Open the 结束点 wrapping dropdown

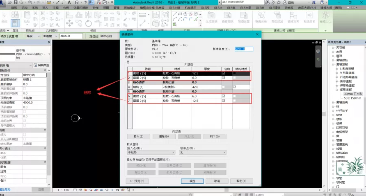point(203,152)
